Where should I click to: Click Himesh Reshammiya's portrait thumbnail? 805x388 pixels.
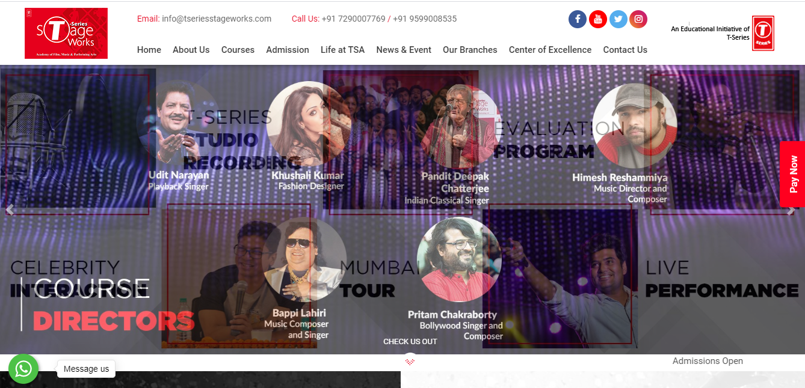pyautogui.click(x=634, y=126)
